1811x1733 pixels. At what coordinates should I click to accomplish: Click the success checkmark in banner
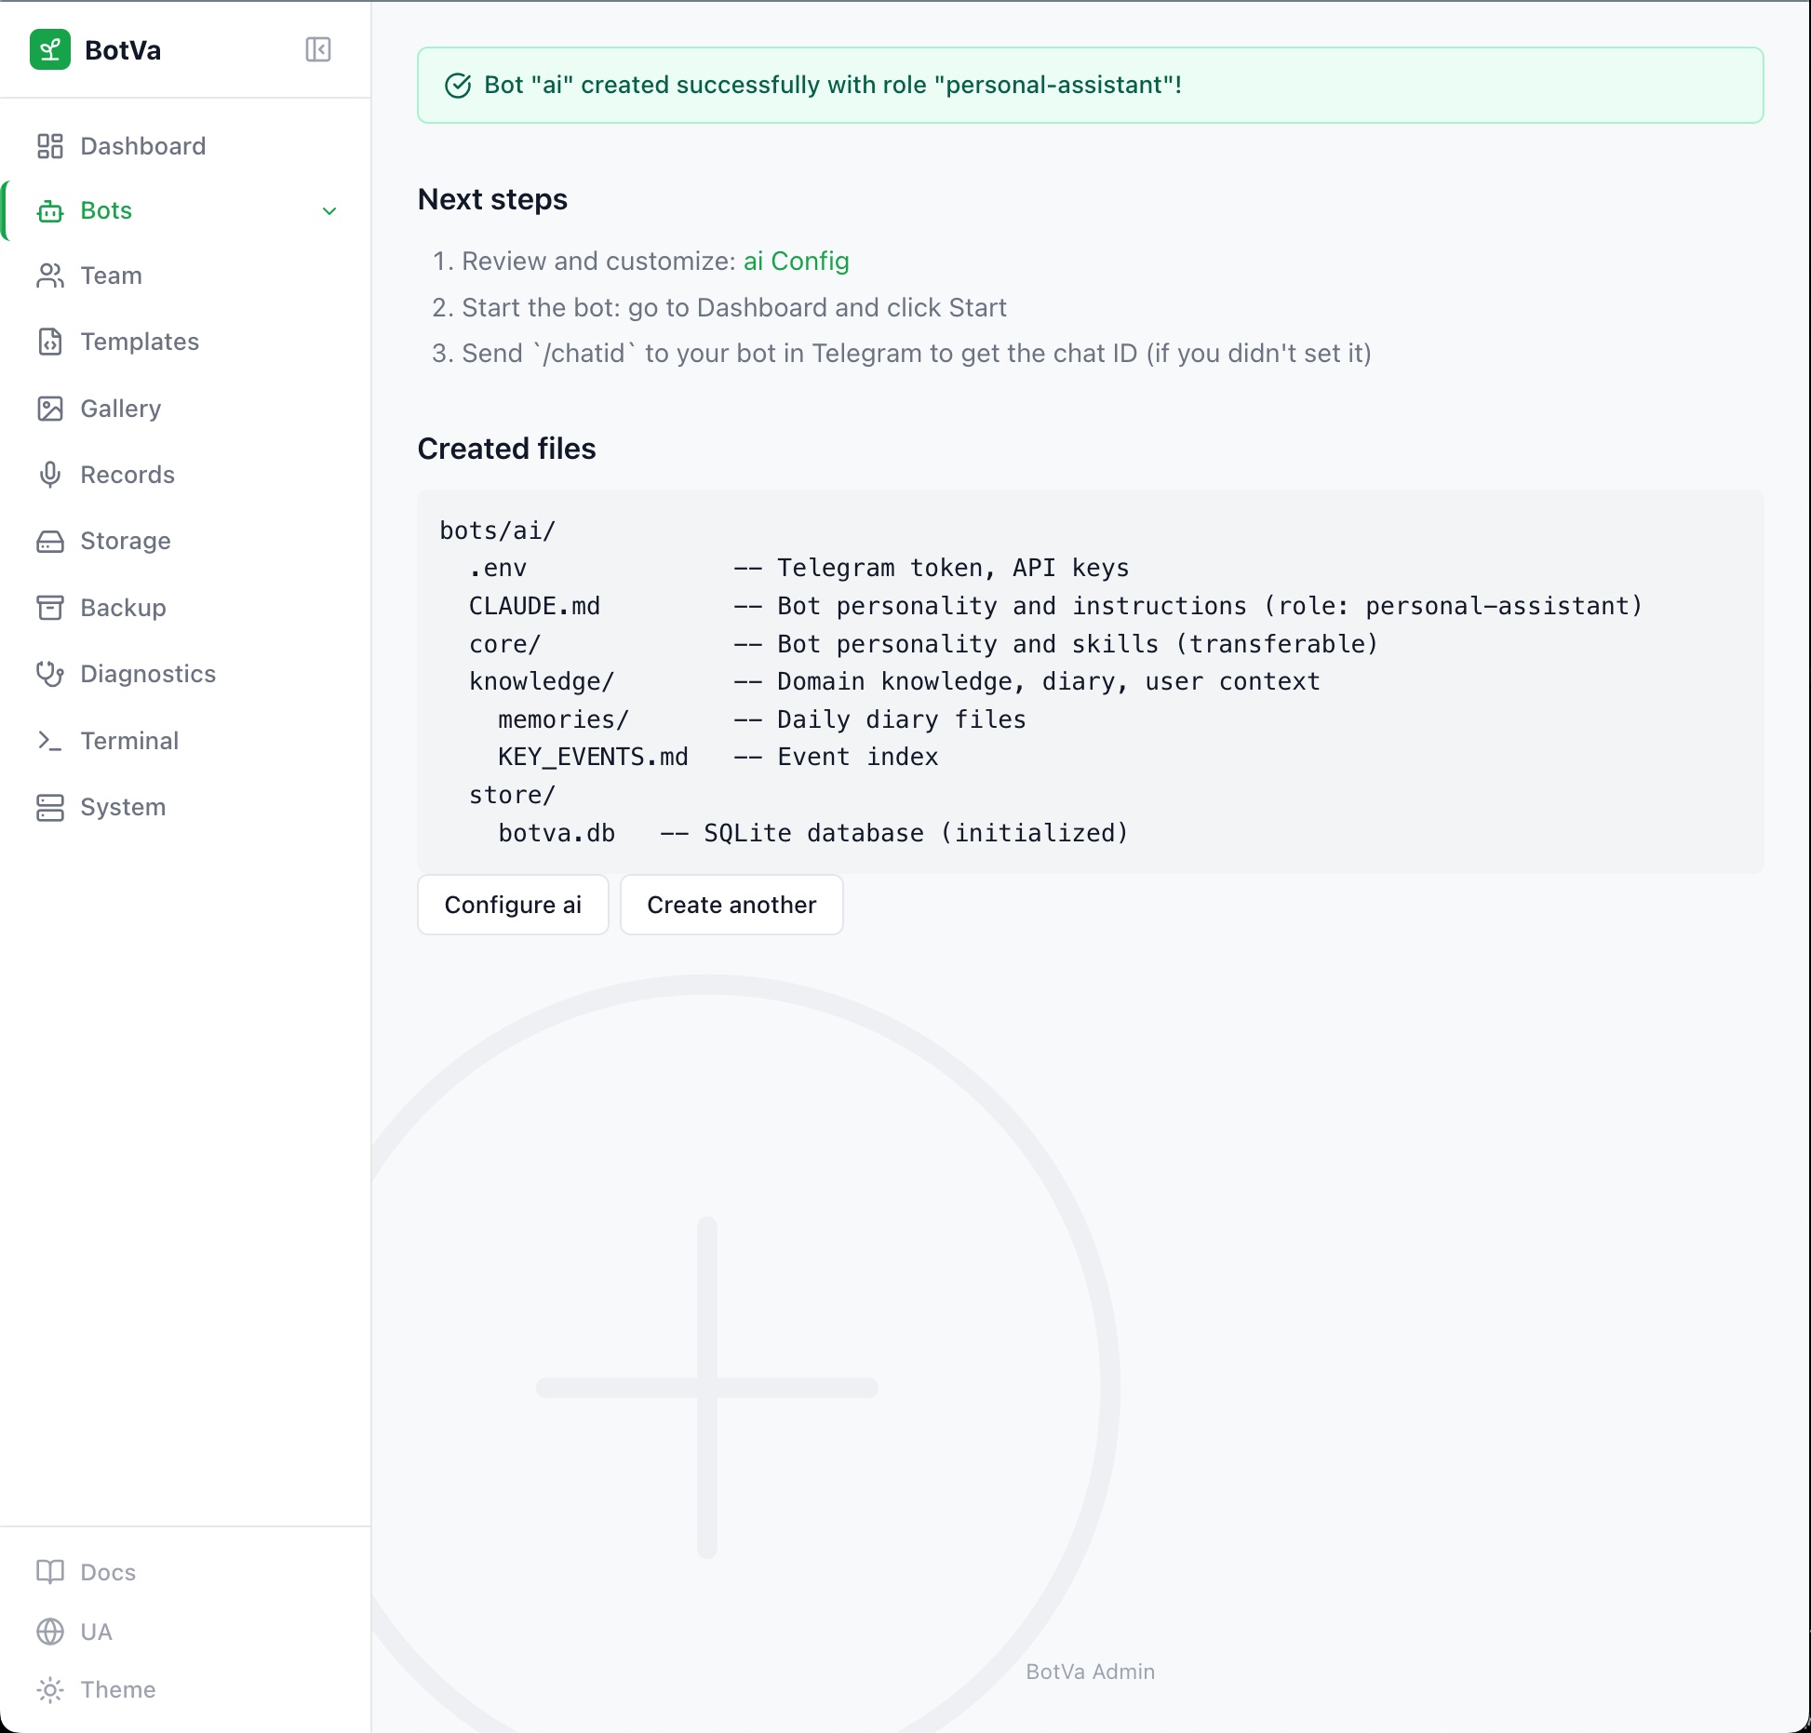[458, 86]
